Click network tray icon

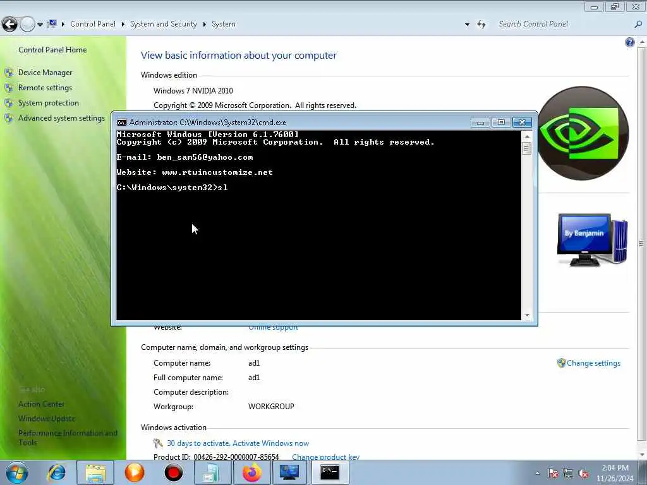coord(568,474)
